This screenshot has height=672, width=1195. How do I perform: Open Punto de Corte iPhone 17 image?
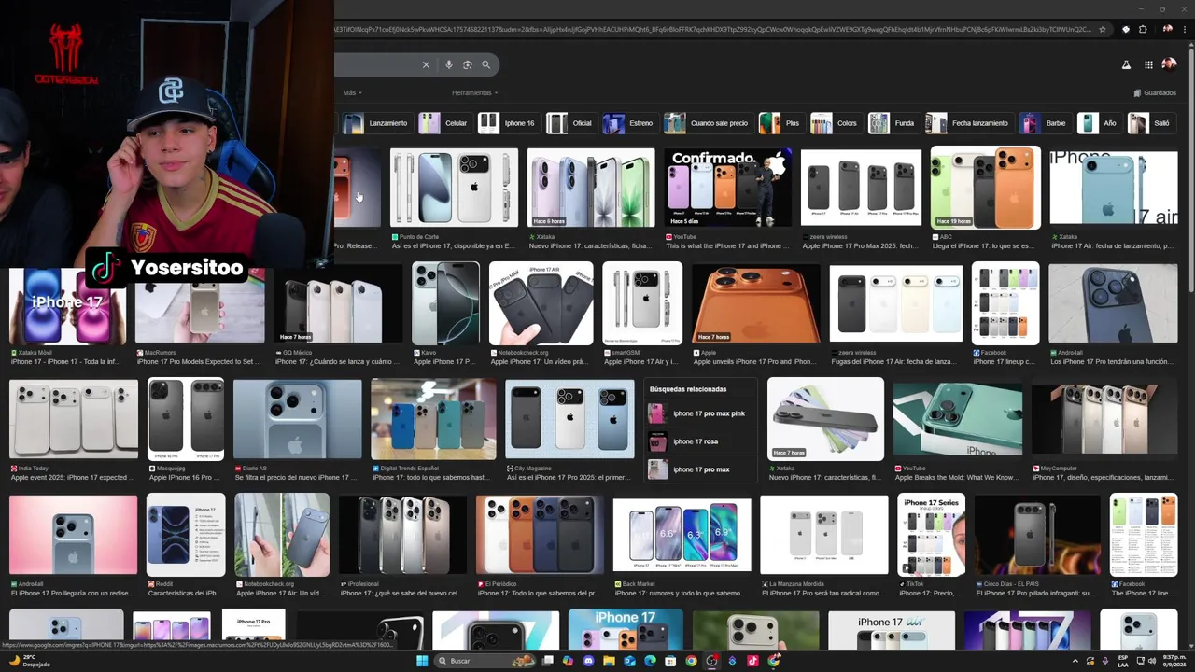(x=454, y=188)
